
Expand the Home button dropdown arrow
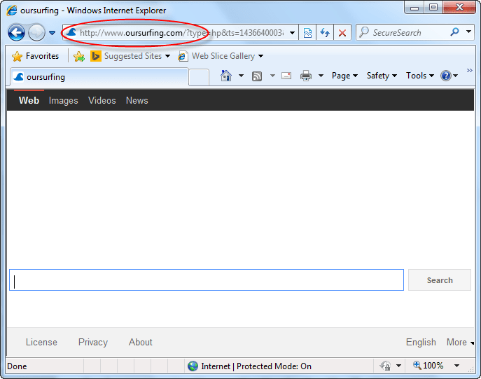click(x=241, y=76)
